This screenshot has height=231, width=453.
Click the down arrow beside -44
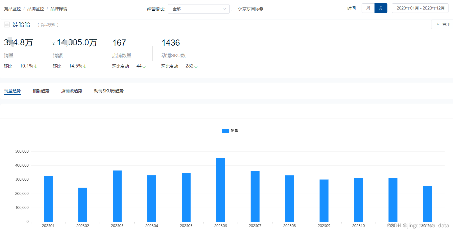pyautogui.click(x=144, y=66)
